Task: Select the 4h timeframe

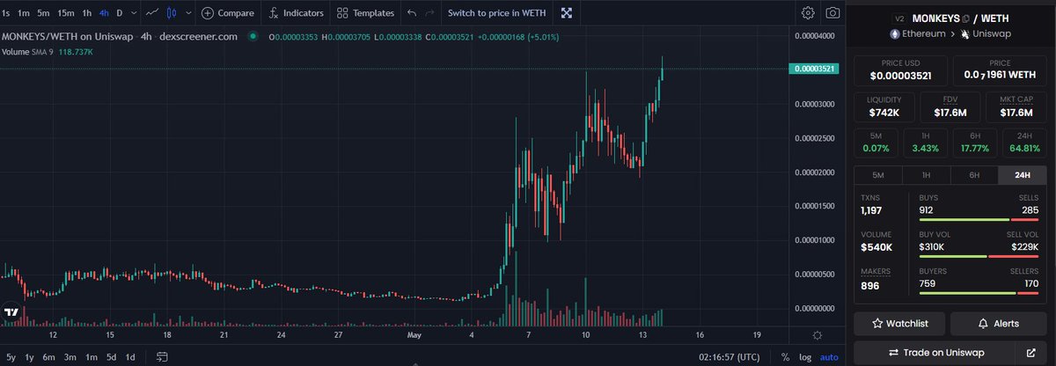Action: 104,13
